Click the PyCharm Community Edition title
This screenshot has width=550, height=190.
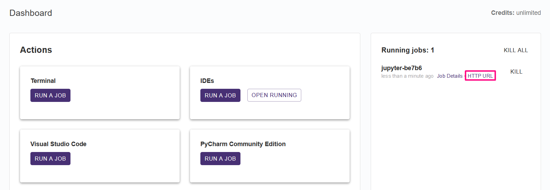coord(243,144)
